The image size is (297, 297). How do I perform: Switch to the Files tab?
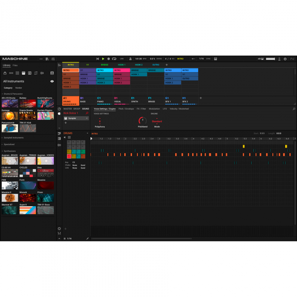tap(15, 65)
